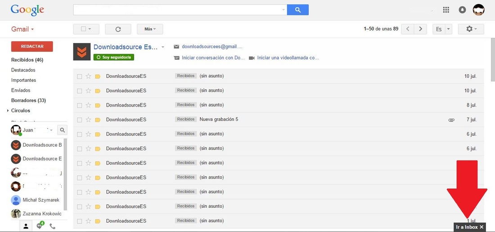Star the Nueva grabación 5 message
The image size is (495, 232).
coord(88,120)
